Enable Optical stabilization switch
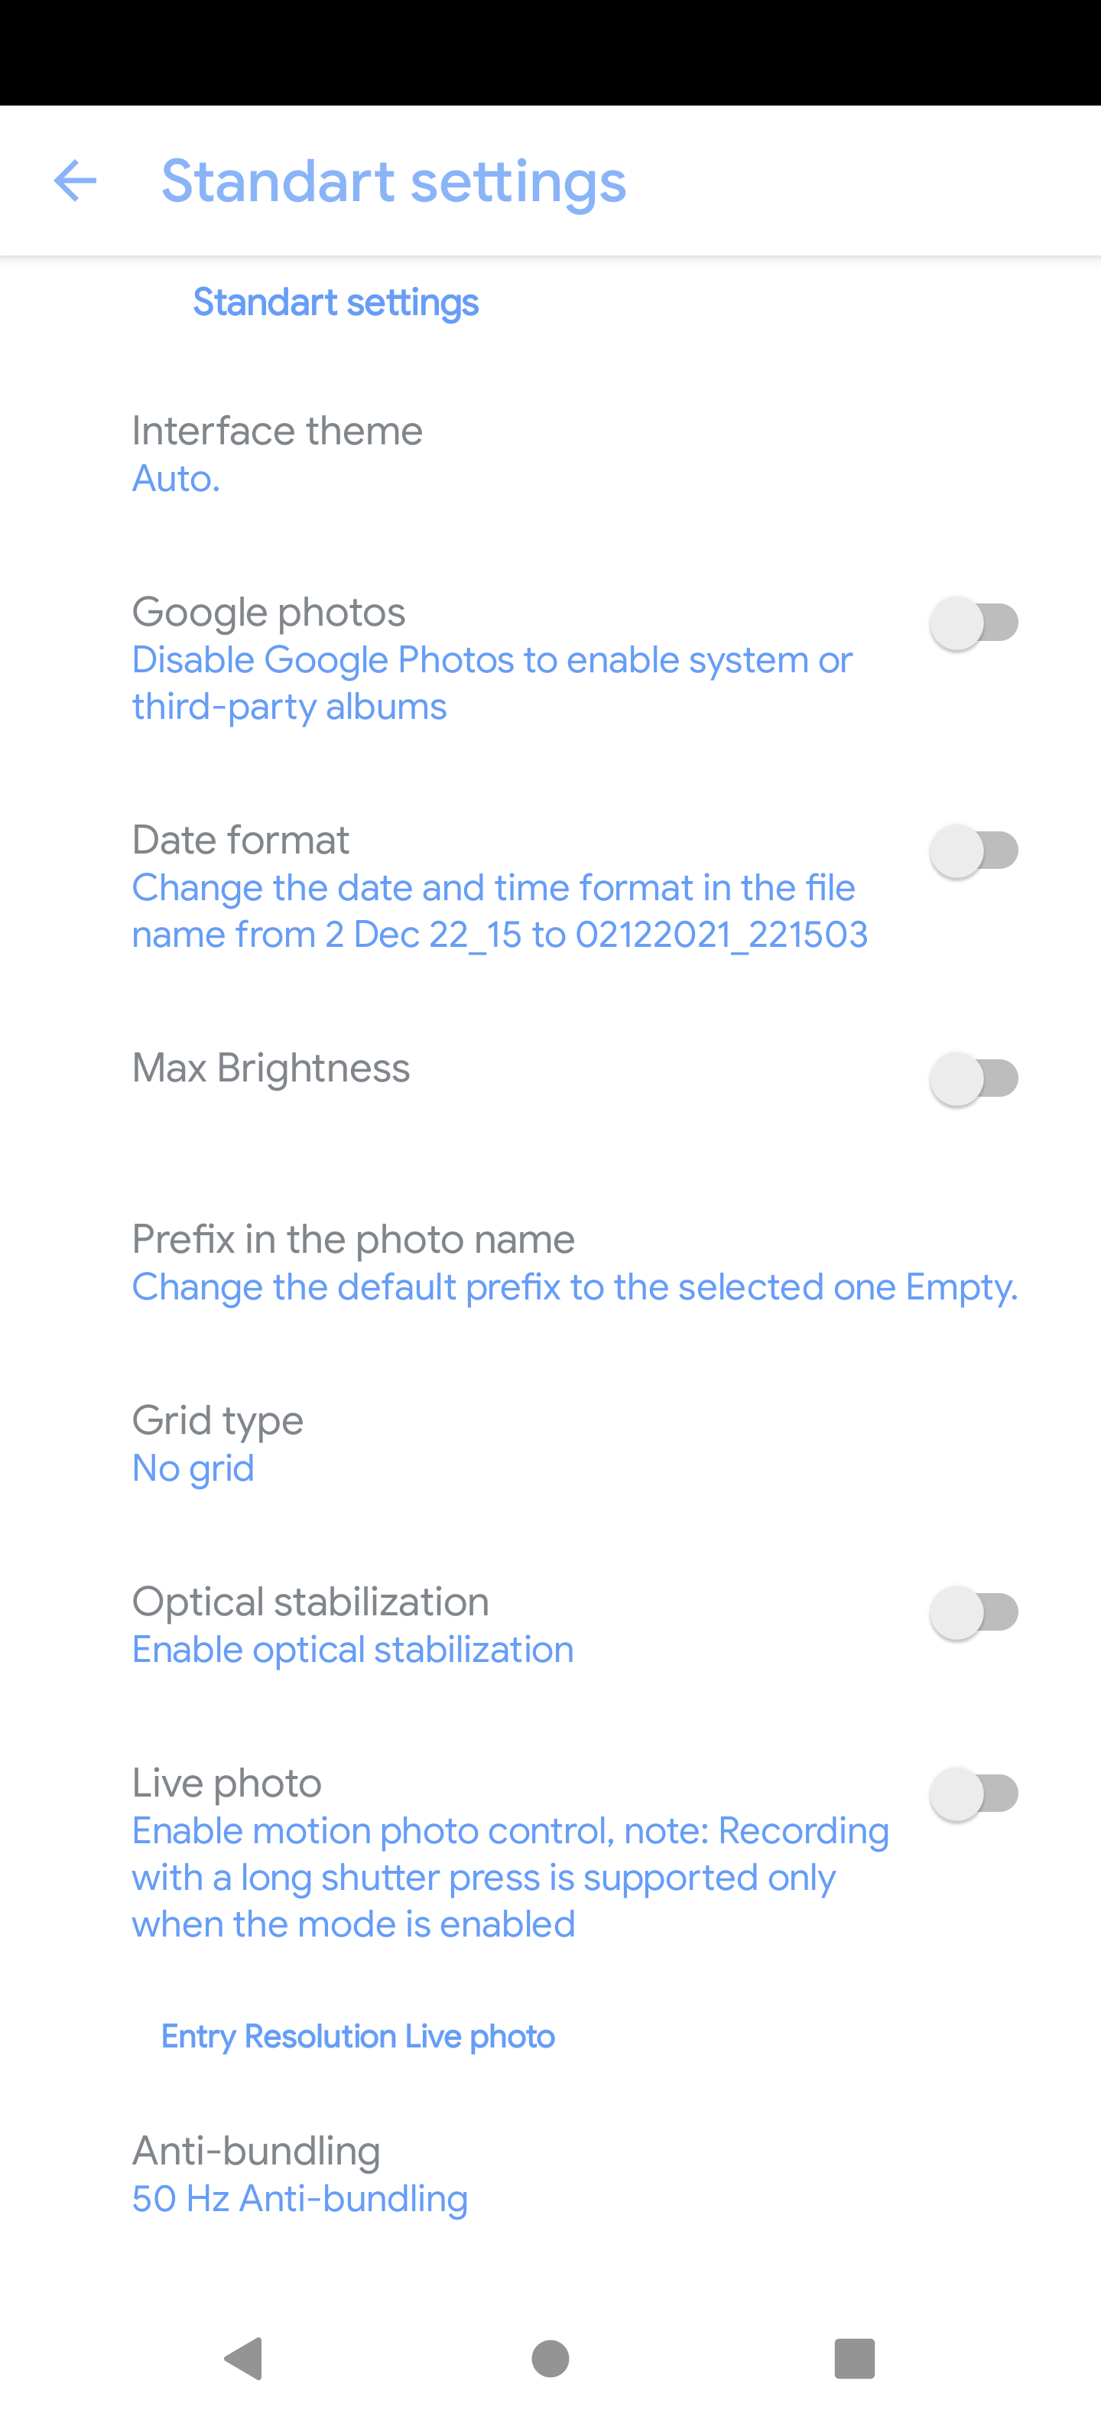Viewport: 1101px width, 2423px height. click(x=974, y=1612)
